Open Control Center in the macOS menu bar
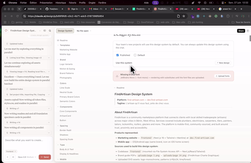The height and width of the screenshot is (163, 251). pos(223,3)
